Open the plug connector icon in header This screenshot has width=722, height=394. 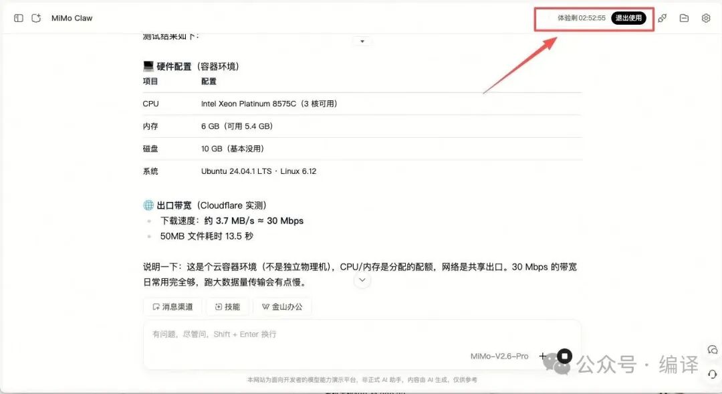tap(662, 18)
